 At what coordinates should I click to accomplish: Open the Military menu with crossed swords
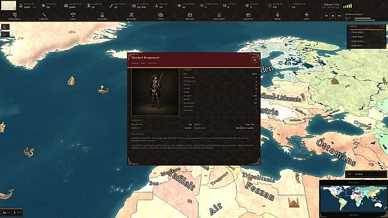click(131, 16)
